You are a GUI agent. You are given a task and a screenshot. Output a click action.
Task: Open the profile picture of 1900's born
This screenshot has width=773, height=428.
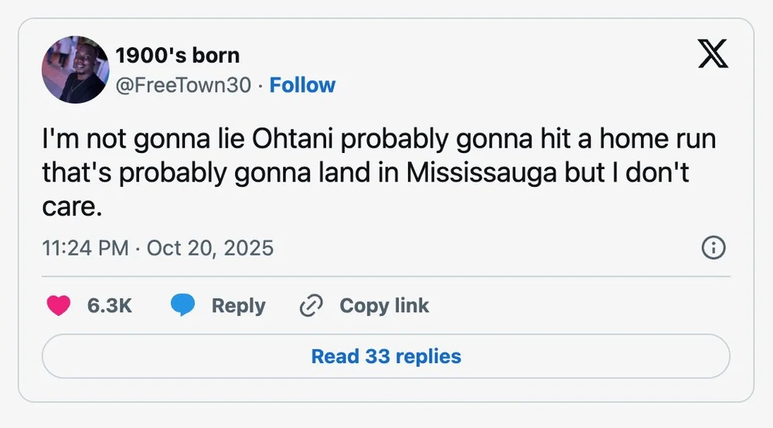[75, 70]
